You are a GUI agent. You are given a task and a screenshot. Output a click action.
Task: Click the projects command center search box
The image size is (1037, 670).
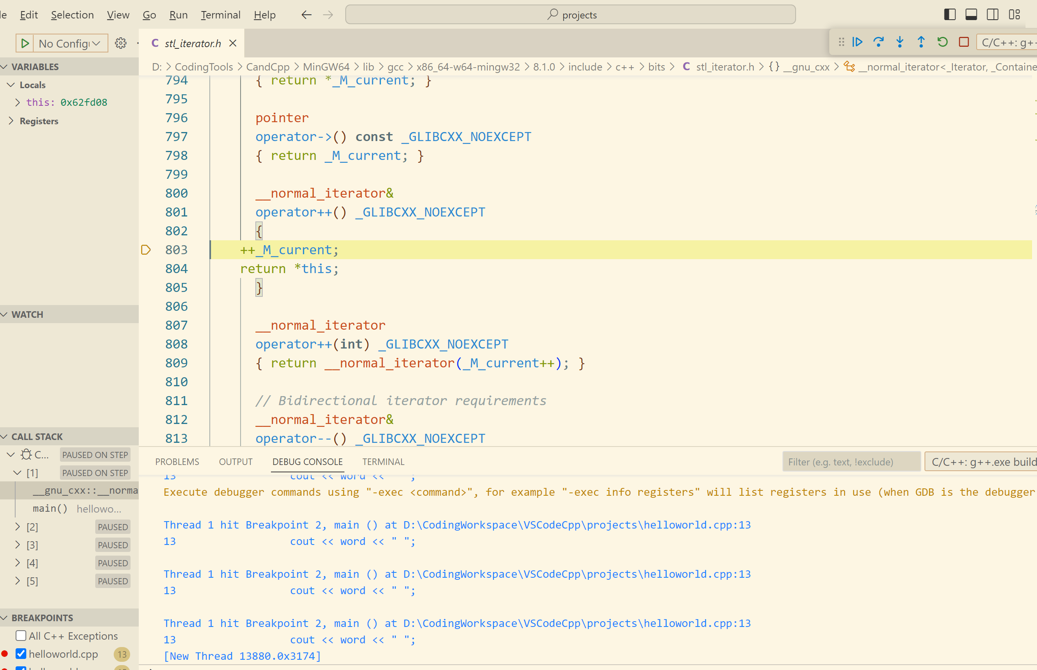point(571,14)
